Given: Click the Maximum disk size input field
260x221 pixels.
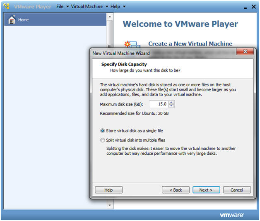Looking at the screenshot, I should (159, 104).
